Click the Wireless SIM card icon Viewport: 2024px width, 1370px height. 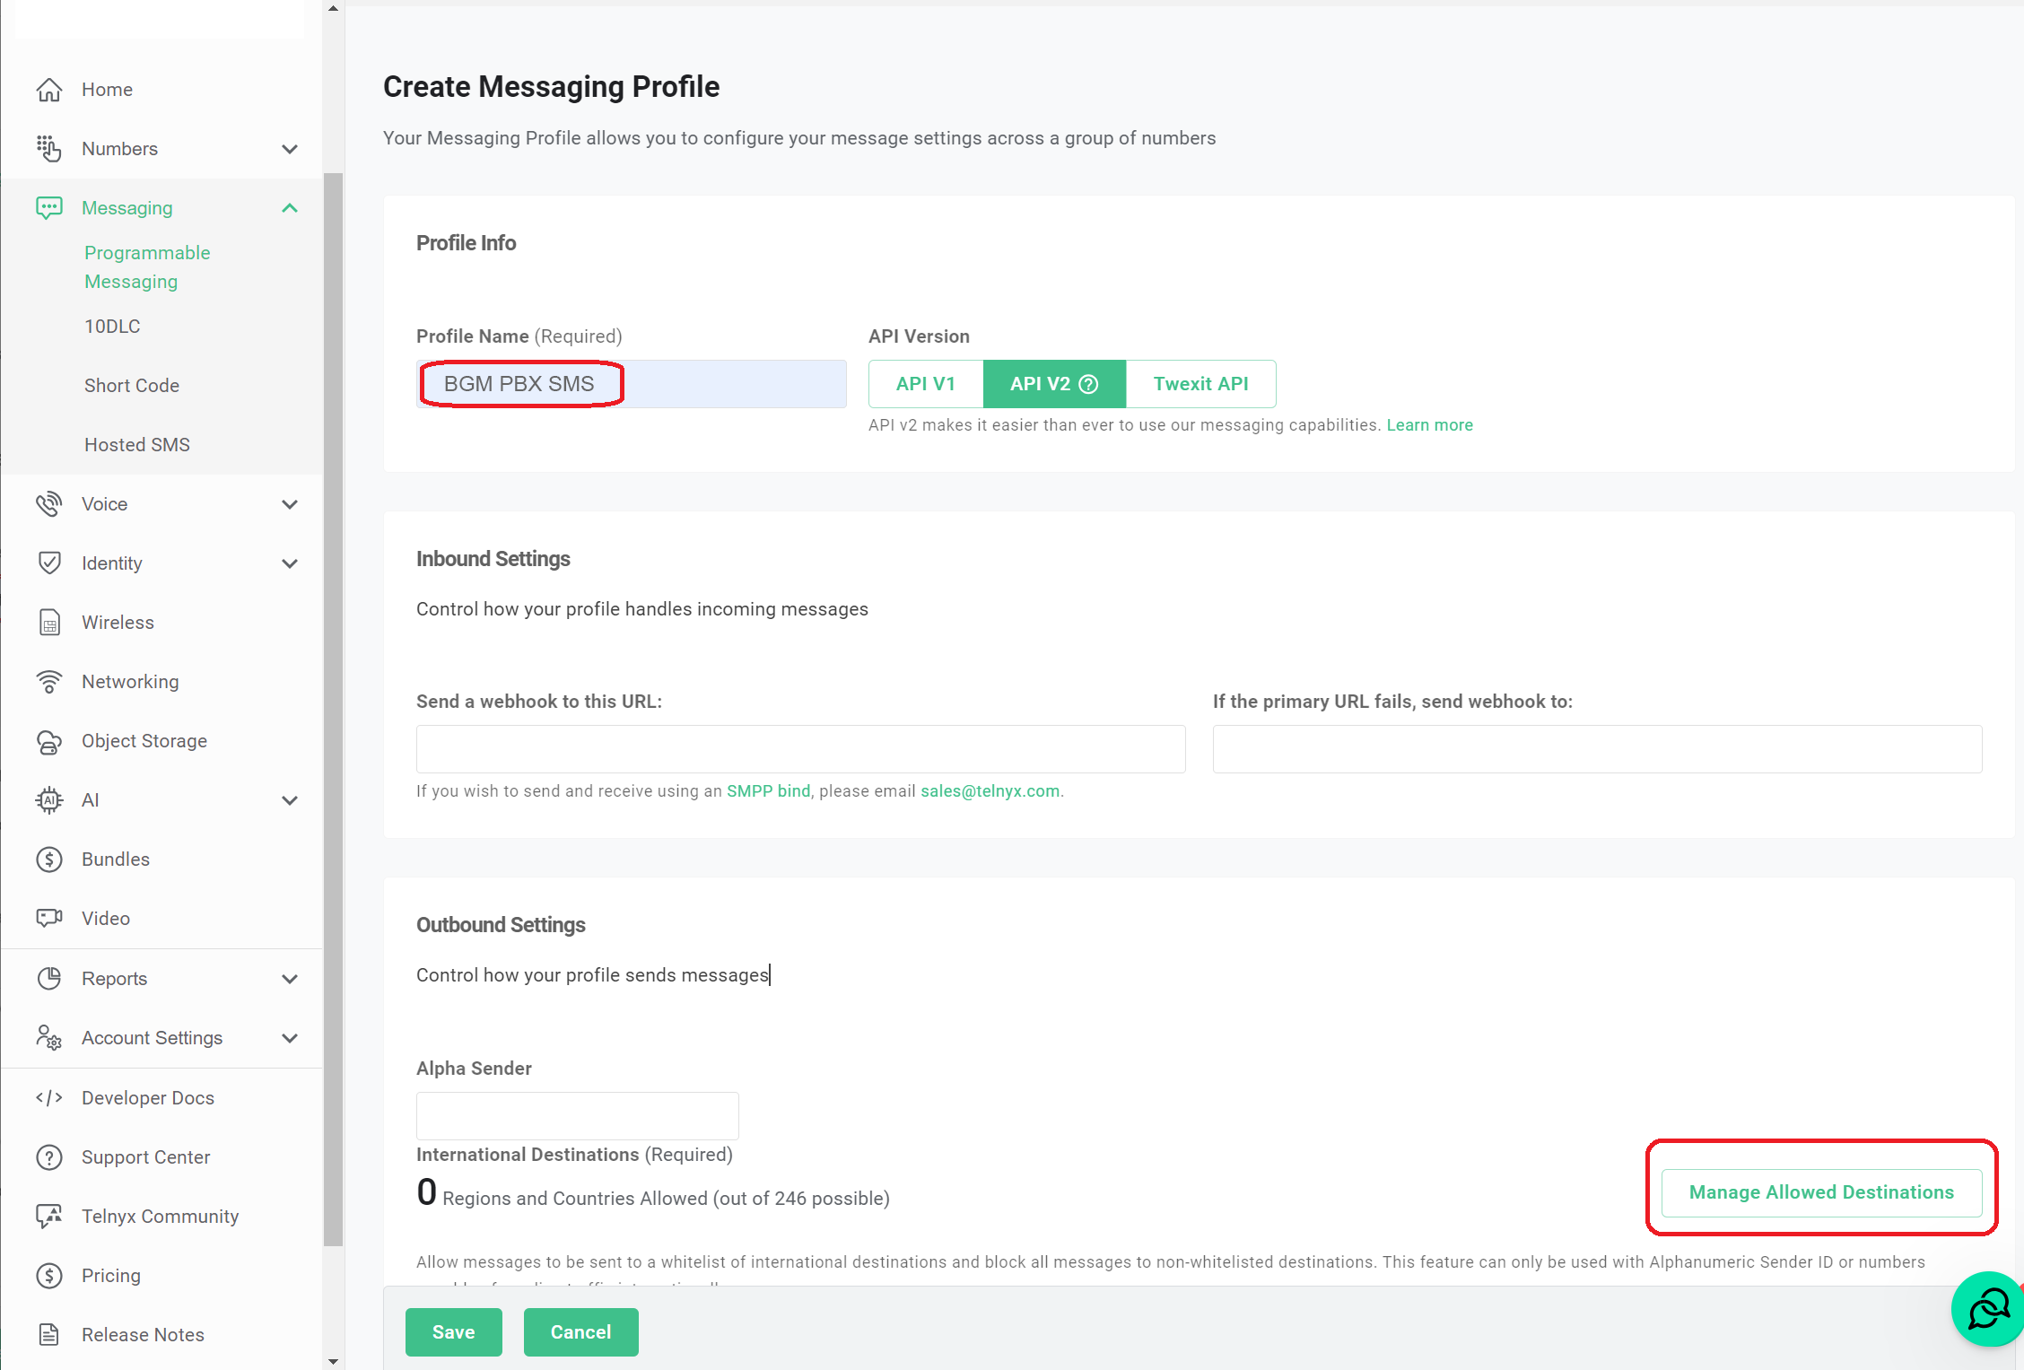pos(49,623)
